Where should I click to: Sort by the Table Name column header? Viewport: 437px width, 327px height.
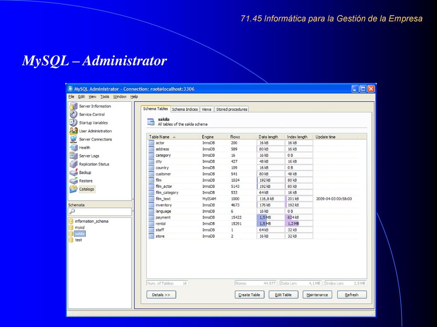pyautogui.click(x=173, y=137)
